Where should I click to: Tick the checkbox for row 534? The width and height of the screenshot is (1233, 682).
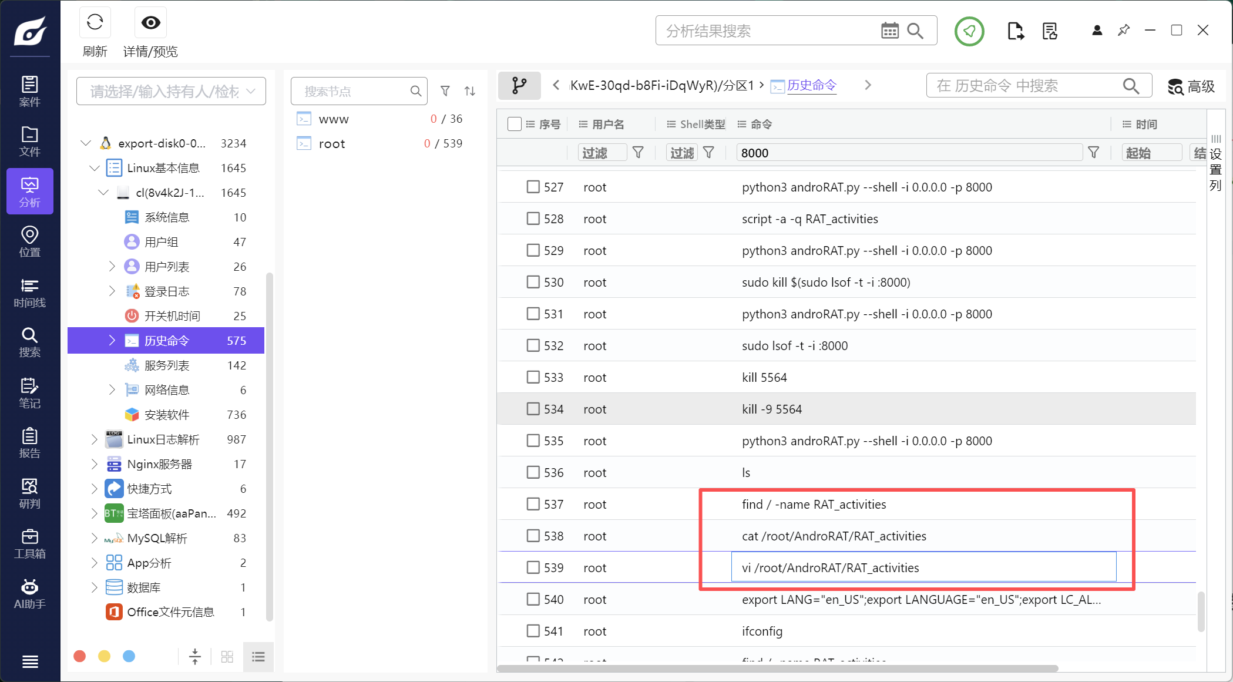click(x=533, y=409)
